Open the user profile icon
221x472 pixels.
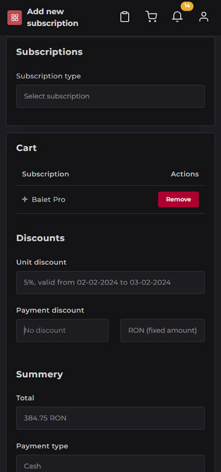(204, 17)
